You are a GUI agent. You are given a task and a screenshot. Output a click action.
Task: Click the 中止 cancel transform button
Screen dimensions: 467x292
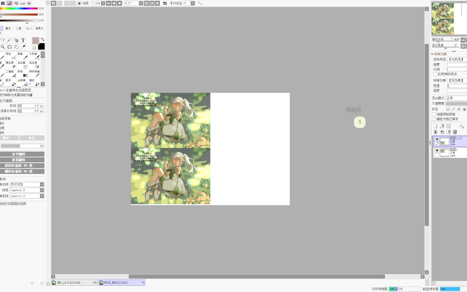pyautogui.click(x=32, y=138)
